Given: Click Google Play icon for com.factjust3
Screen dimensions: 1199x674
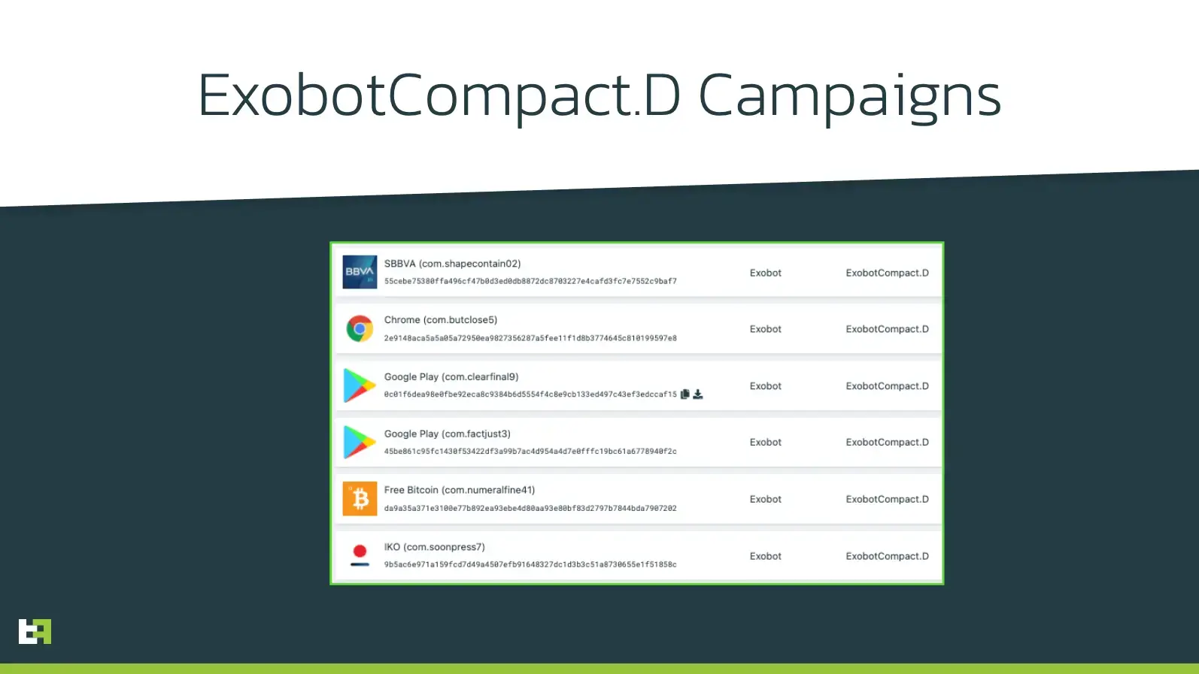Looking at the screenshot, I should click(360, 442).
